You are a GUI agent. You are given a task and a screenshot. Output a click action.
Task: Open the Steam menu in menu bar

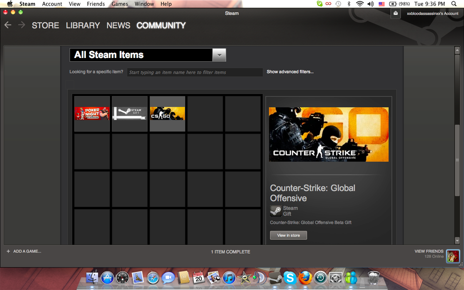(27, 4)
